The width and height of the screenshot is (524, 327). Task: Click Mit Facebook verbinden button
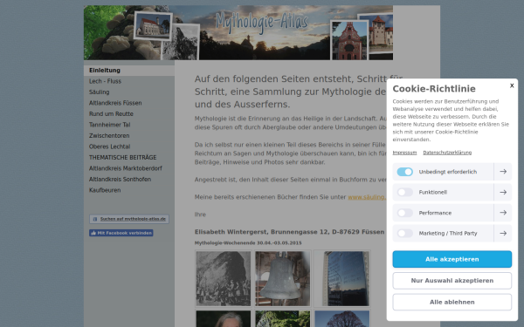[121, 233]
